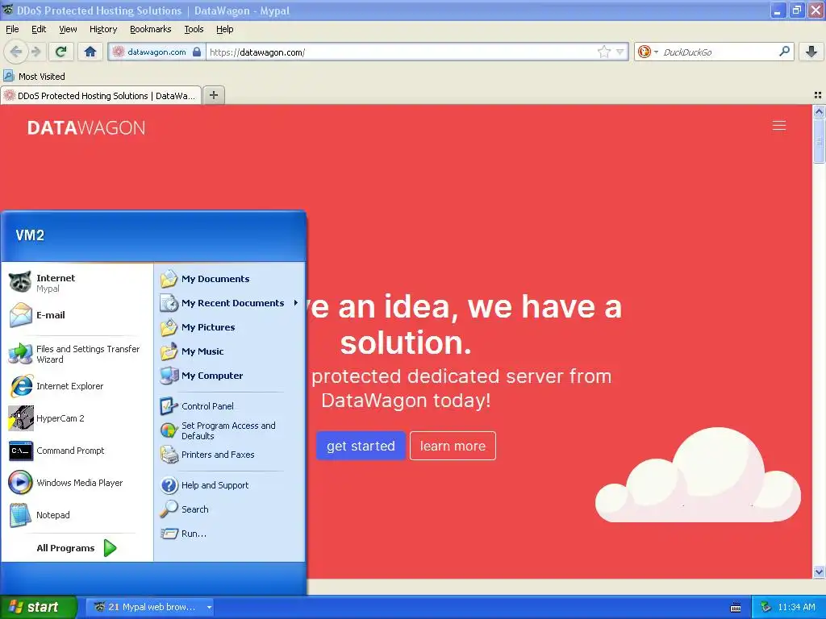Select the DDoS Protected Hosting Solutions tab
The height and width of the screenshot is (619, 826).
click(101, 95)
